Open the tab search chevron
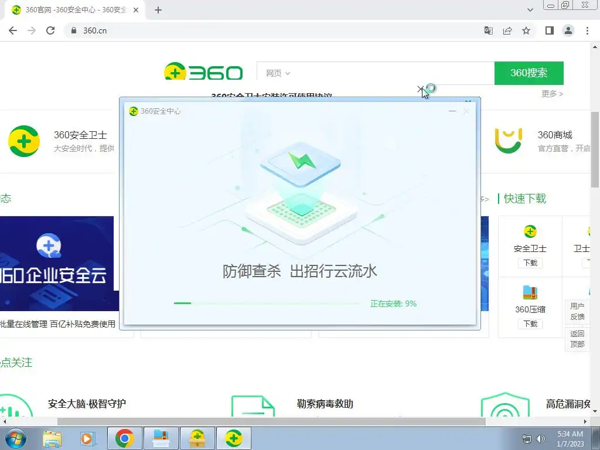Screen dimensions: 600x450 (x=530, y=10)
